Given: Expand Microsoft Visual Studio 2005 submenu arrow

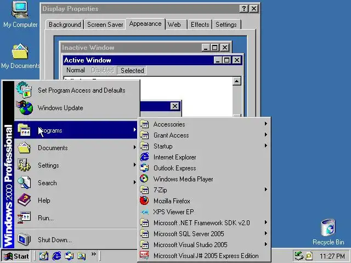Looking at the screenshot, I should click(x=265, y=244).
